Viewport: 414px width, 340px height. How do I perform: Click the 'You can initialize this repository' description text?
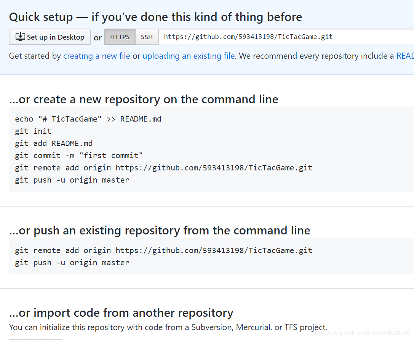click(168, 327)
